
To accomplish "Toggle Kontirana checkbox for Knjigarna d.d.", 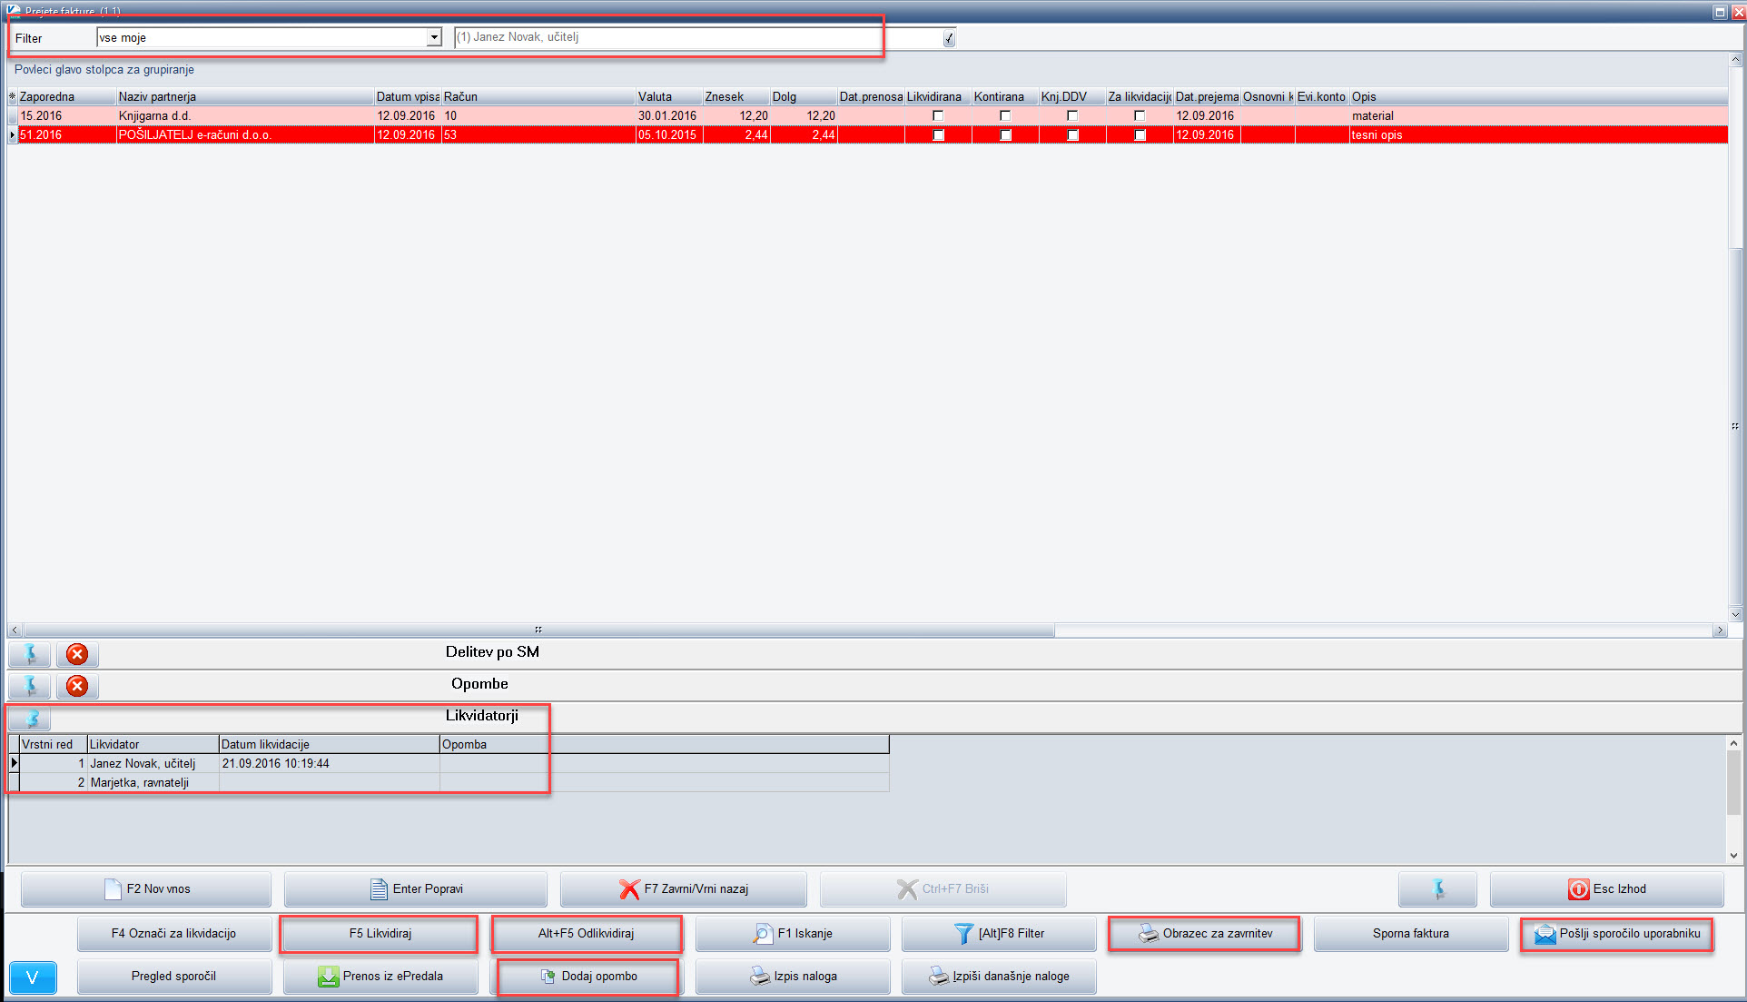I will (1005, 116).
